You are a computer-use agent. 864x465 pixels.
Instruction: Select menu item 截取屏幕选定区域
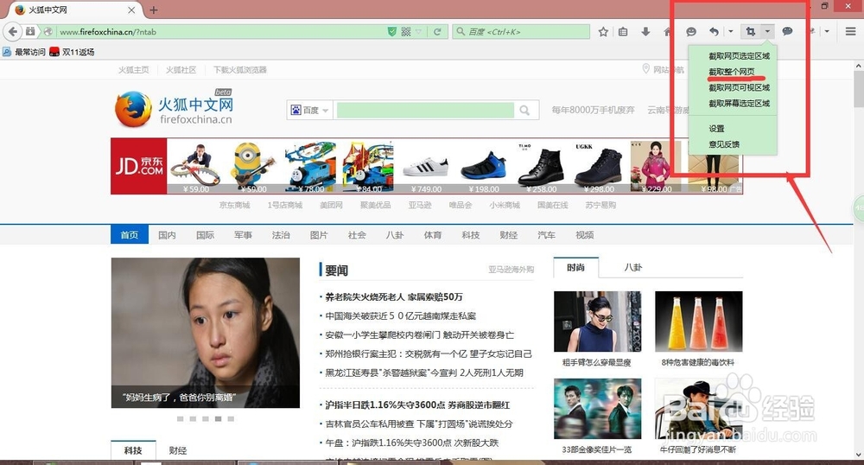[739, 104]
